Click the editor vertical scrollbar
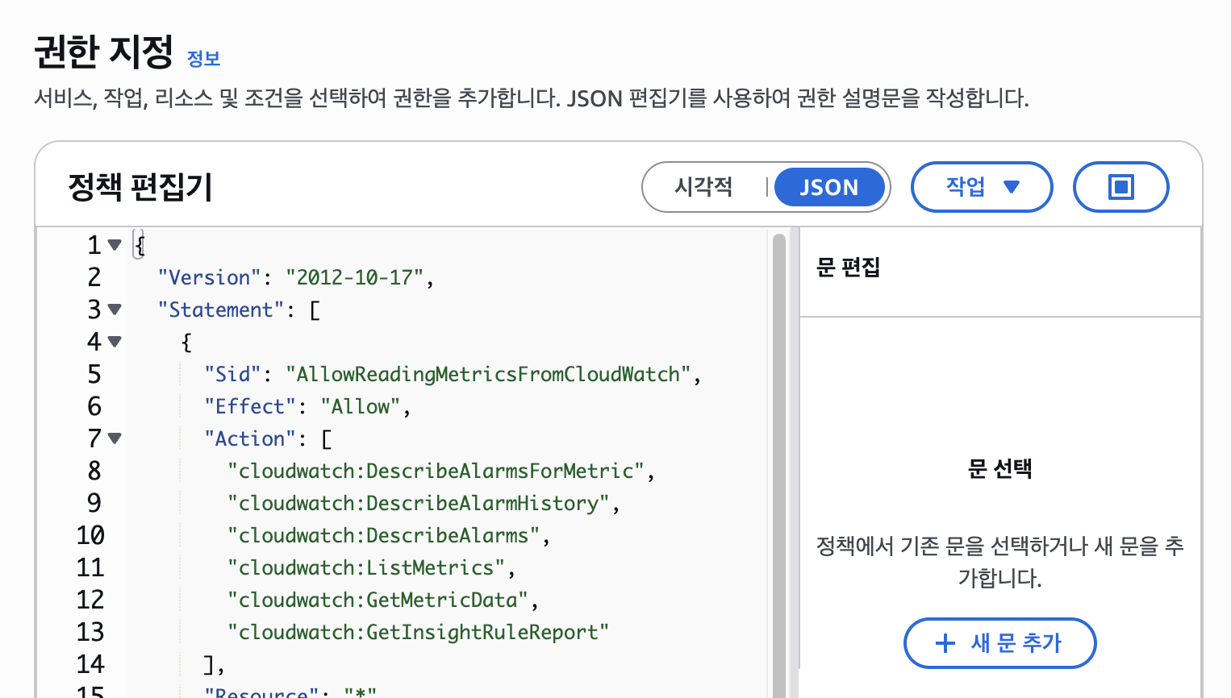The width and height of the screenshot is (1231, 698). coord(778,459)
